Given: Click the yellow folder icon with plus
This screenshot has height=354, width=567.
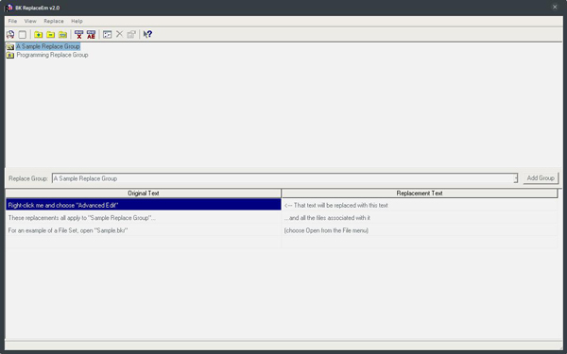Looking at the screenshot, I should [39, 34].
